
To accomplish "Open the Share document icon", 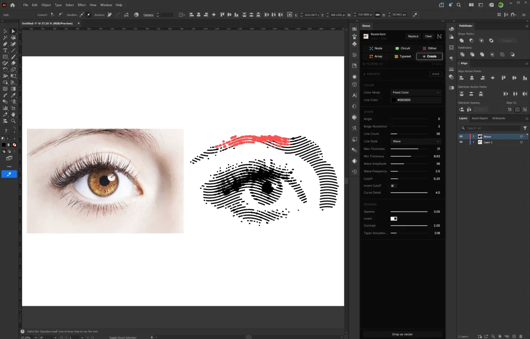I will [x=441, y=5].
